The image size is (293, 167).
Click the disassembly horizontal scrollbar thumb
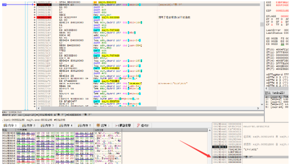coord(98,108)
